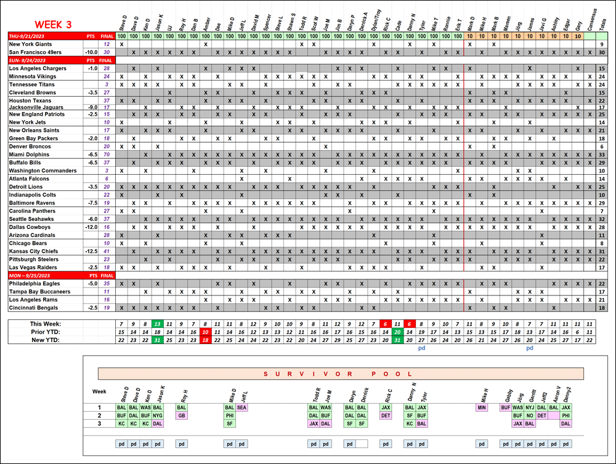Click the green 13 in This Week row
Image resolution: width=616 pixels, height=464 pixels.
coord(158,324)
